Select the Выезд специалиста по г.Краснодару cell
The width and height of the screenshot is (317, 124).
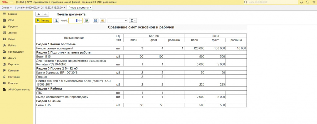[74, 97]
